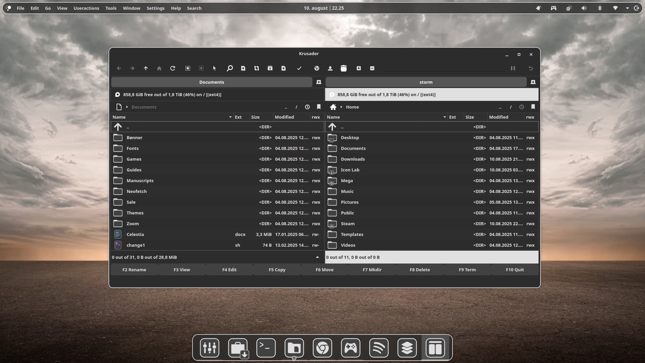The width and height of the screenshot is (645, 363).
Task: Expand left panel Name column sort arrow
Action: (230, 117)
